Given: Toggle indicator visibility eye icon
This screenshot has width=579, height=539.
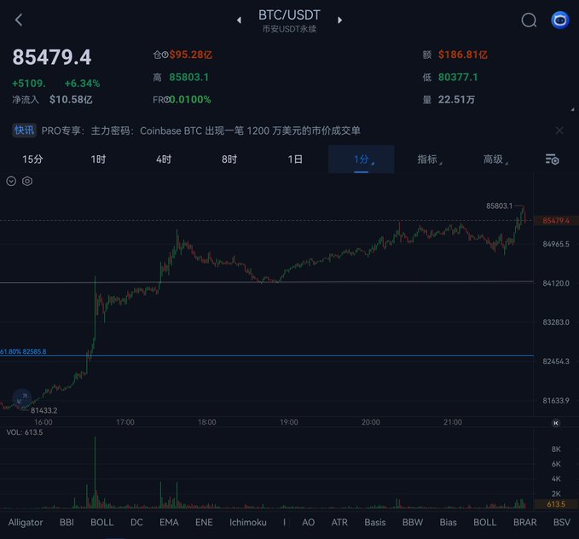Looking at the screenshot, I should coord(27,181).
